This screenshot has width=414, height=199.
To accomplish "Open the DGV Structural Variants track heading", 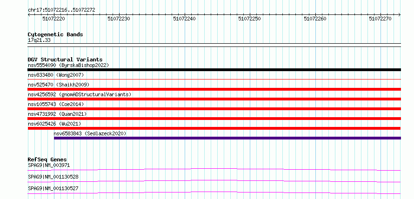I will click(65, 60).
